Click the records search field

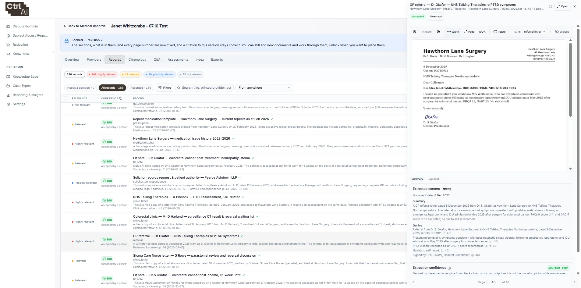click(x=204, y=88)
